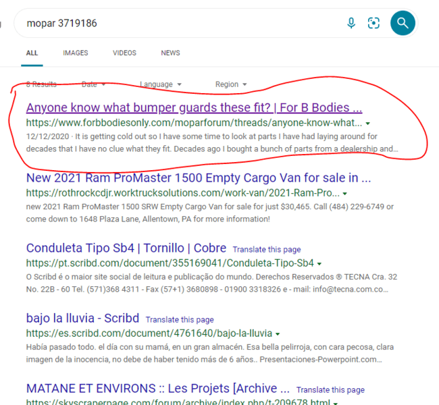Viewport: 439px width, 405px height.
Task: Expand the Date filter dropdown
Action: [x=93, y=84]
